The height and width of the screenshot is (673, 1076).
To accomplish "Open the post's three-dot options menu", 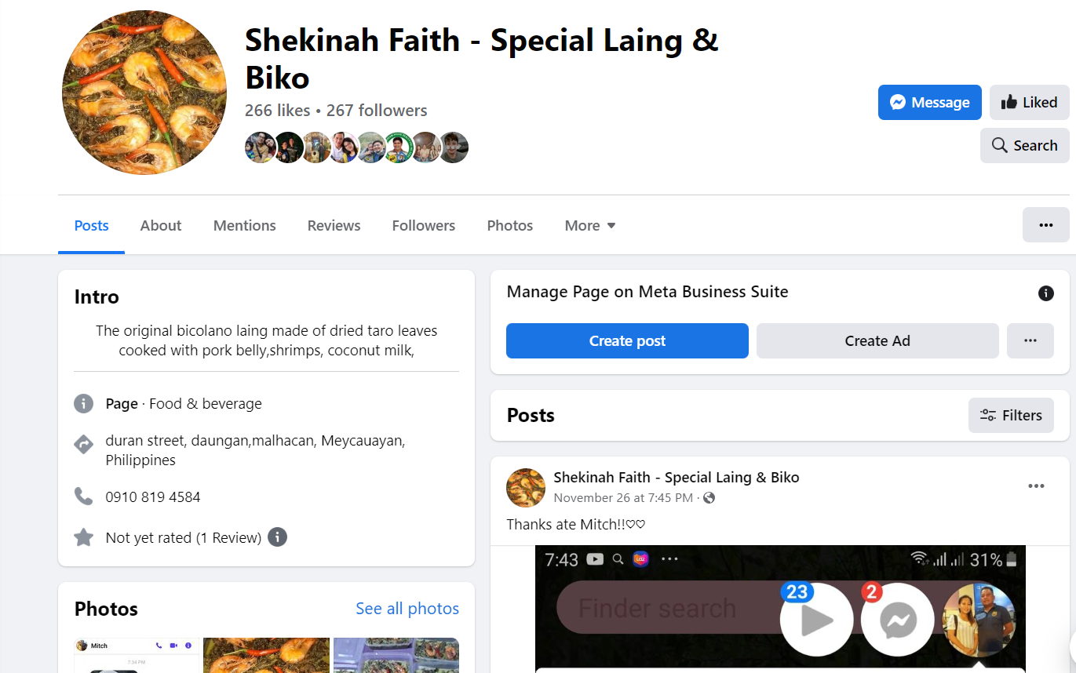I will tap(1036, 486).
